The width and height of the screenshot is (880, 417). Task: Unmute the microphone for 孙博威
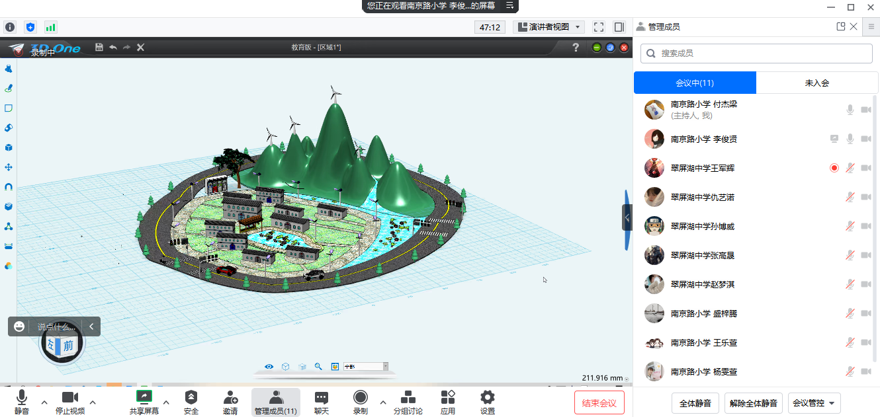[850, 226]
